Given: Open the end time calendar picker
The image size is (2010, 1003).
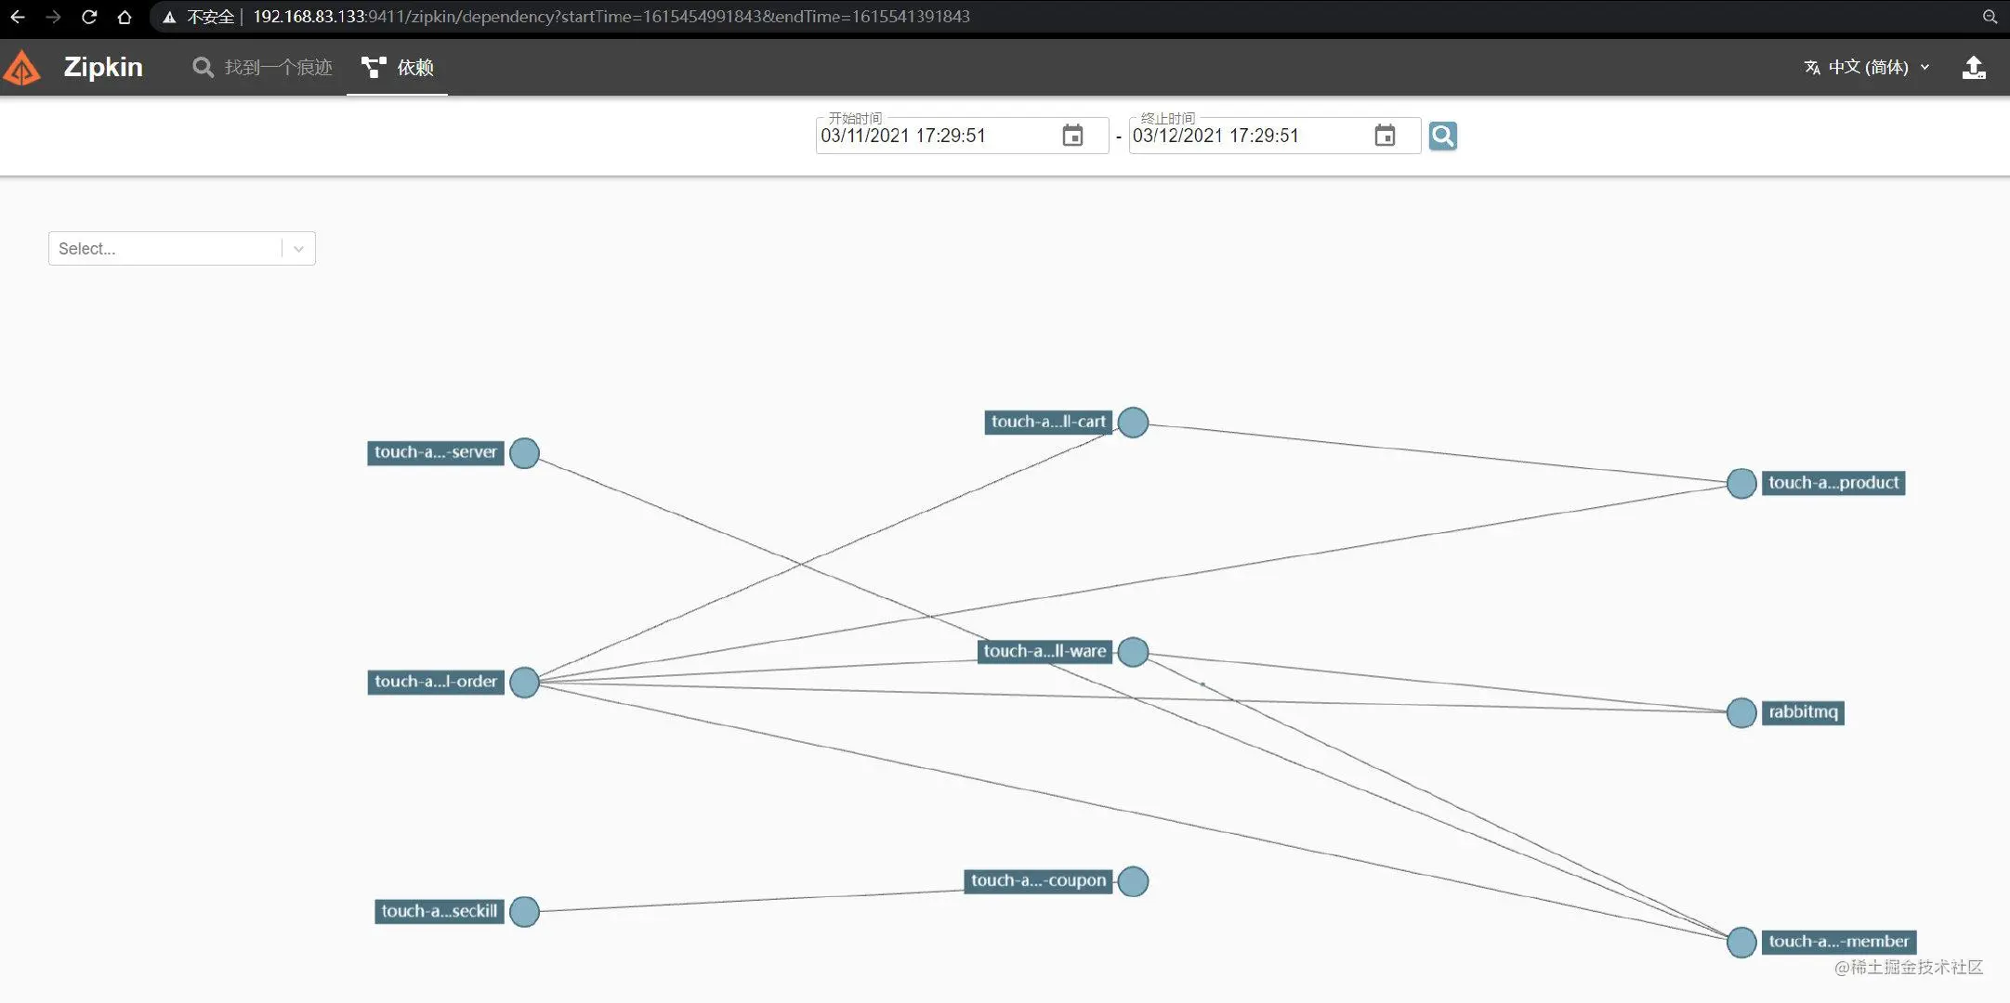Looking at the screenshot, I should click(x=1385, y=136).
